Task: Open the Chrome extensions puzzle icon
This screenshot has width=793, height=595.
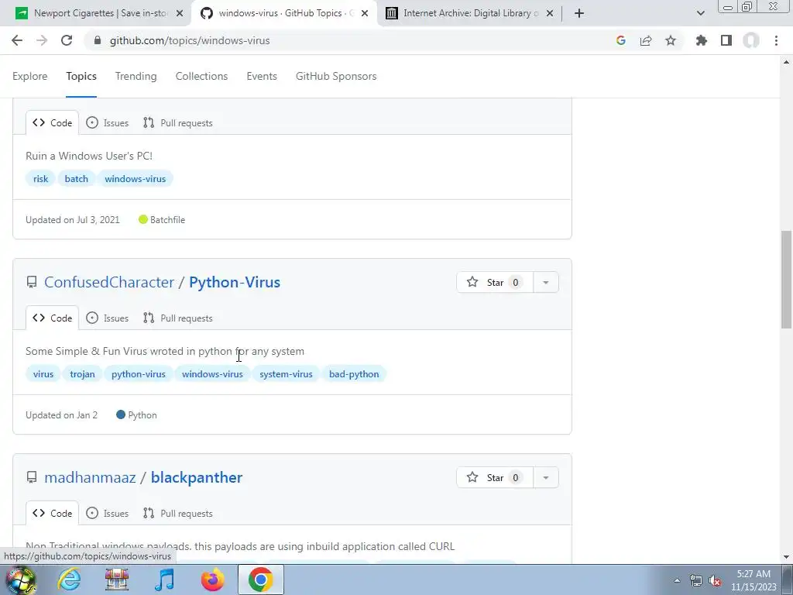Action: pos(702,40)
